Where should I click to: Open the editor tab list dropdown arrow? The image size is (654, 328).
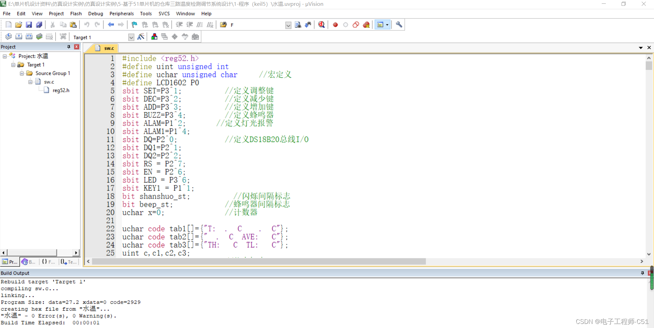(641, 48)
